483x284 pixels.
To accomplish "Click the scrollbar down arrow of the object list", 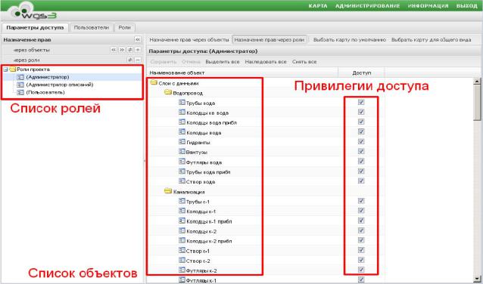I will tap(477, 279).
